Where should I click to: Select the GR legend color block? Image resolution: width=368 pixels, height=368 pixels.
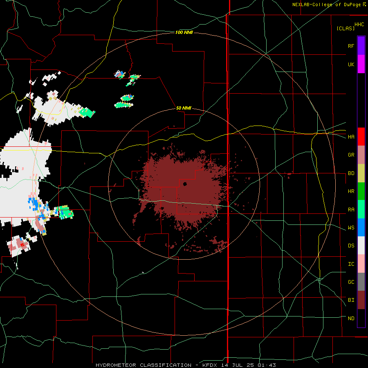tap(361, 155)
